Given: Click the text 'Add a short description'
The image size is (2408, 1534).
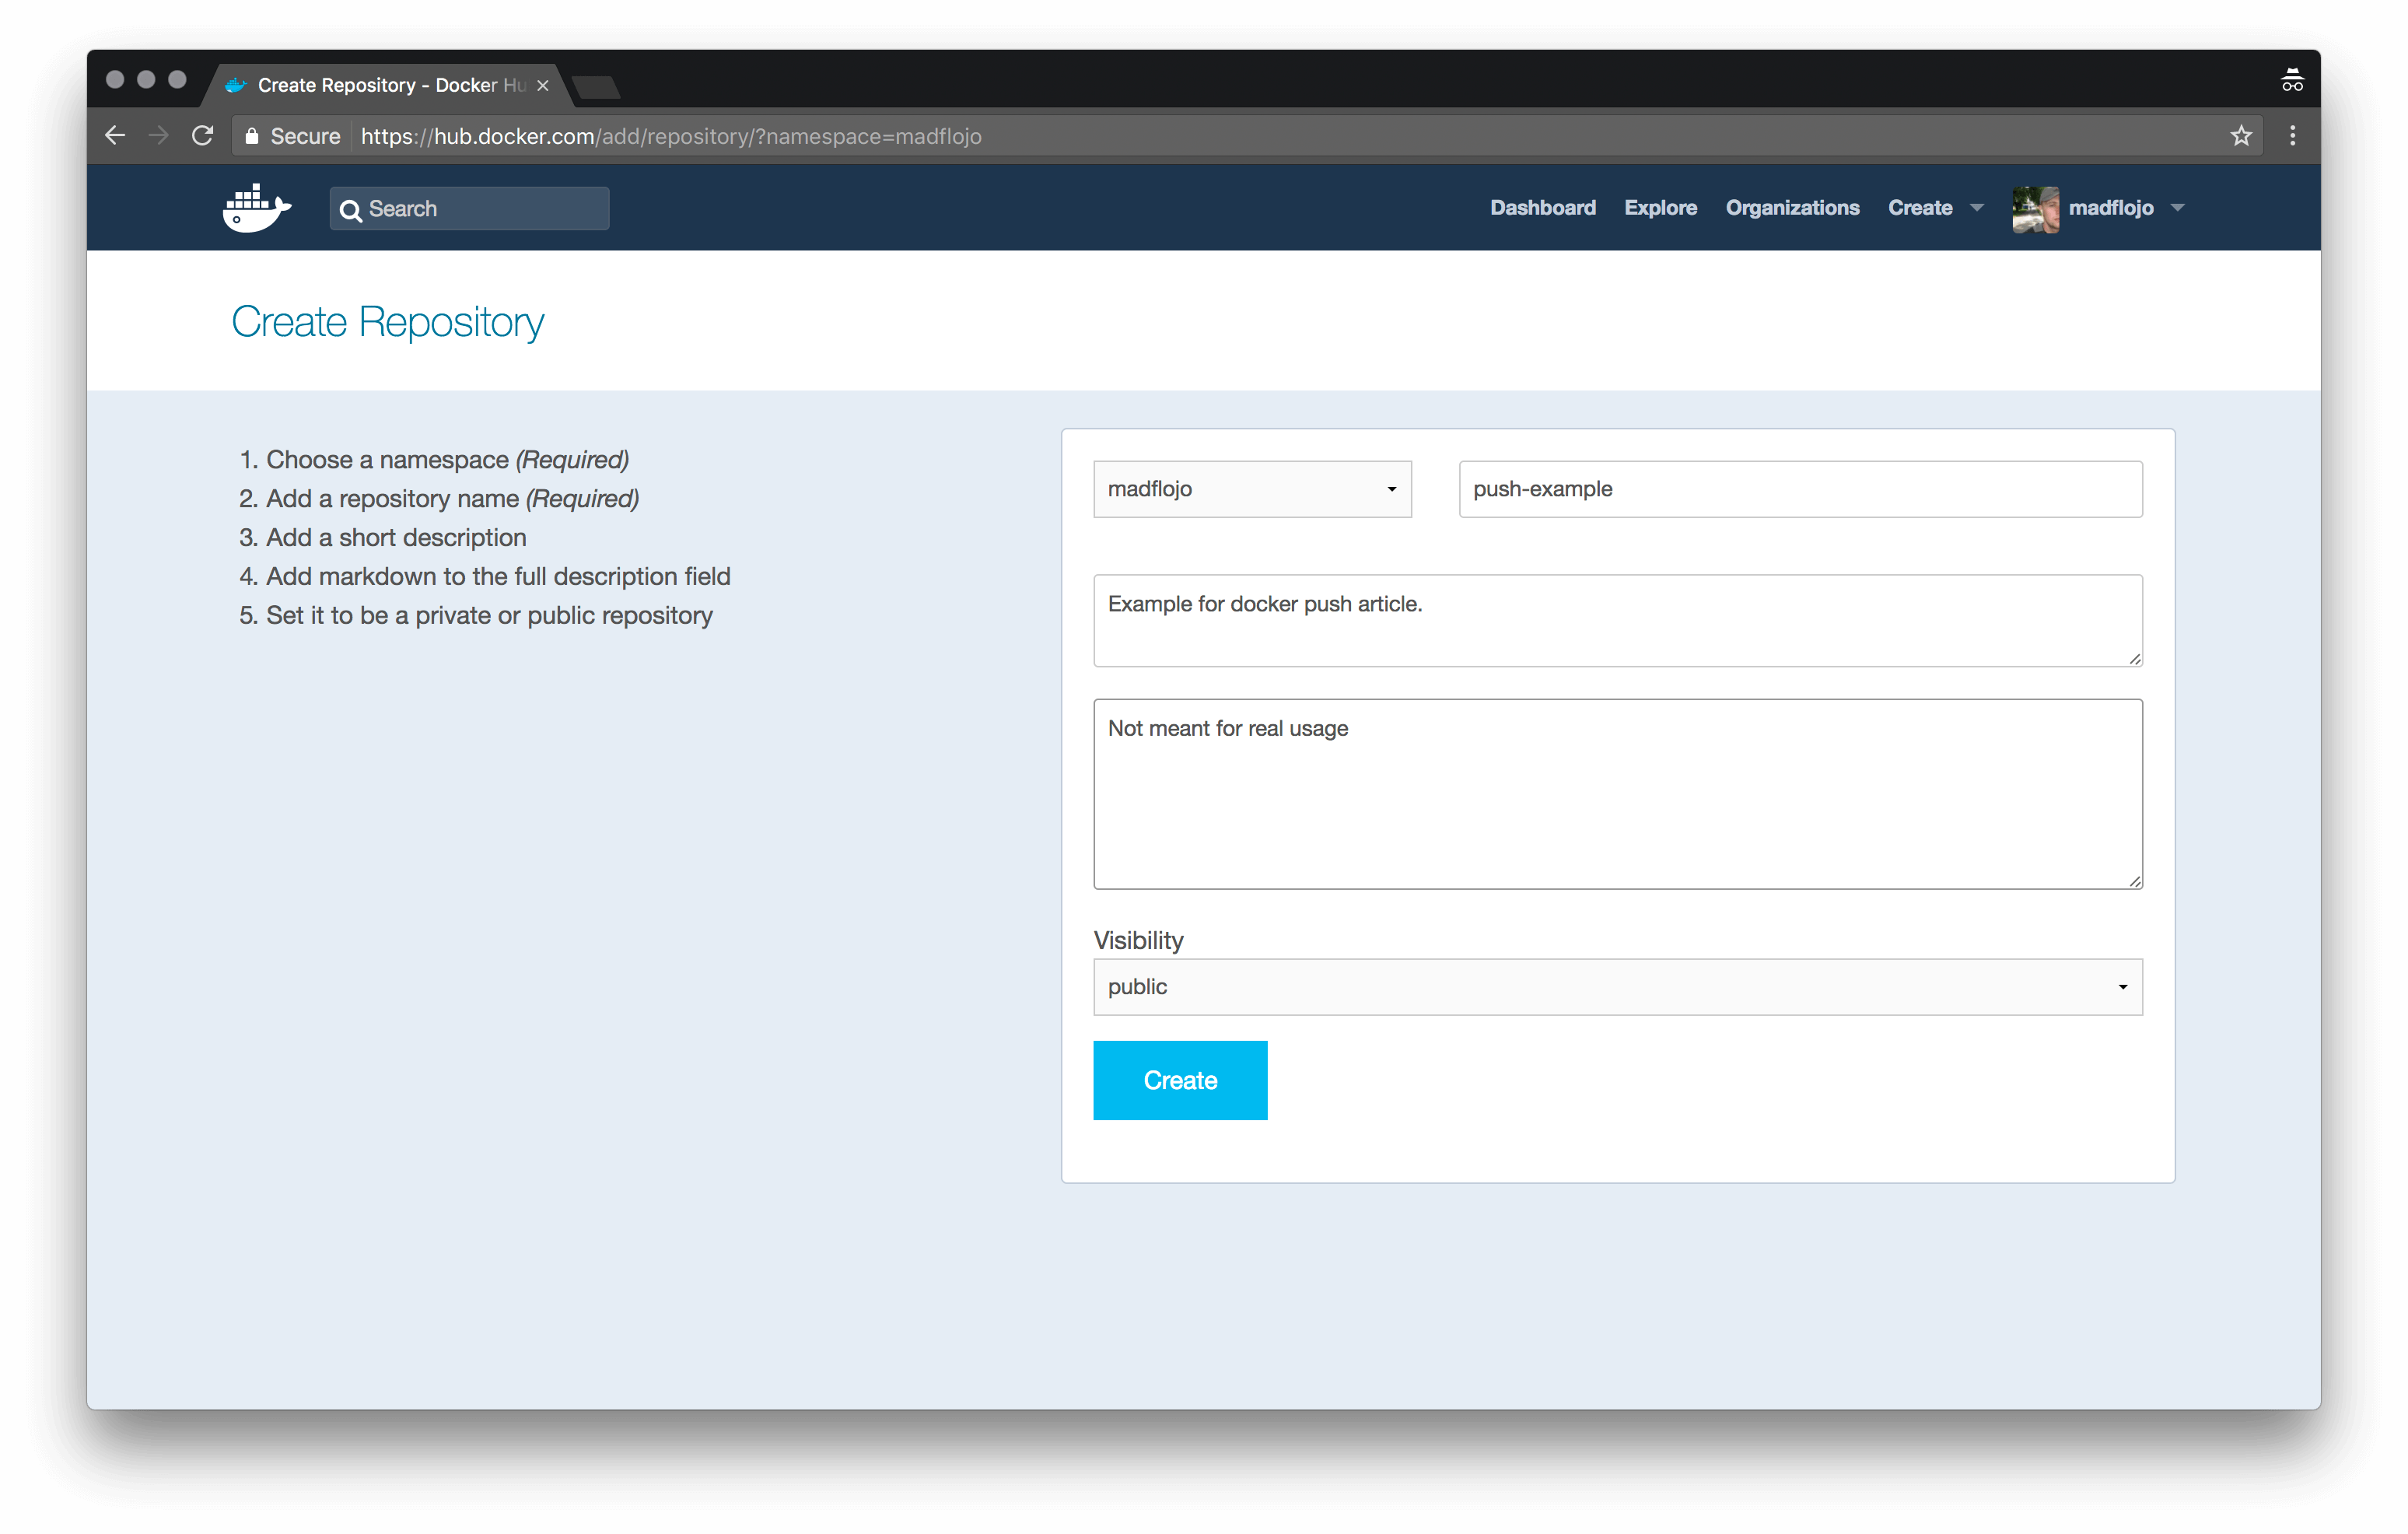Looking at the screenshot, I should [x=396, y=538].
